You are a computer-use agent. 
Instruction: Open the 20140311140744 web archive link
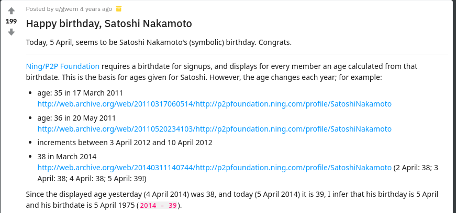(214, 168)
